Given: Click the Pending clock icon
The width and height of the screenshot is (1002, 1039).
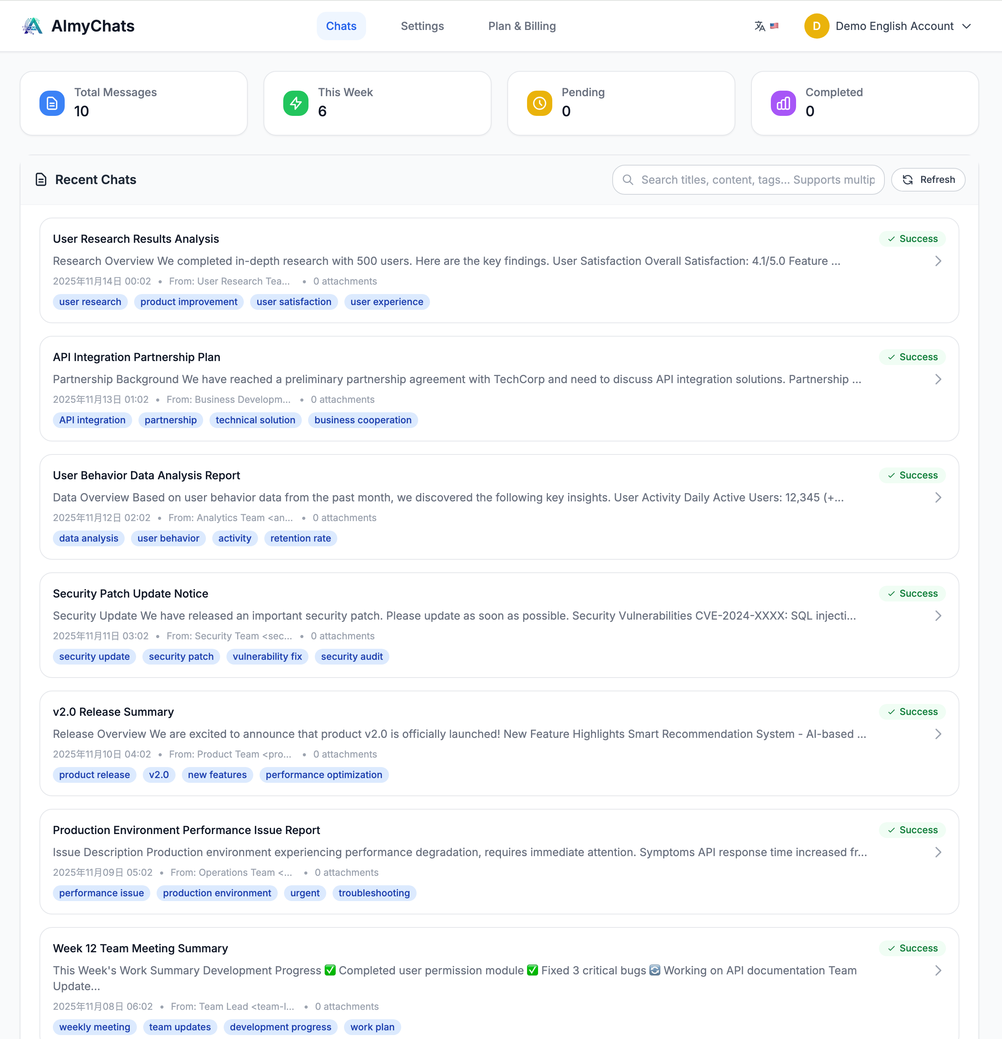Looking at the screenshot, I should pyautogui.click(x=539, y=103).
